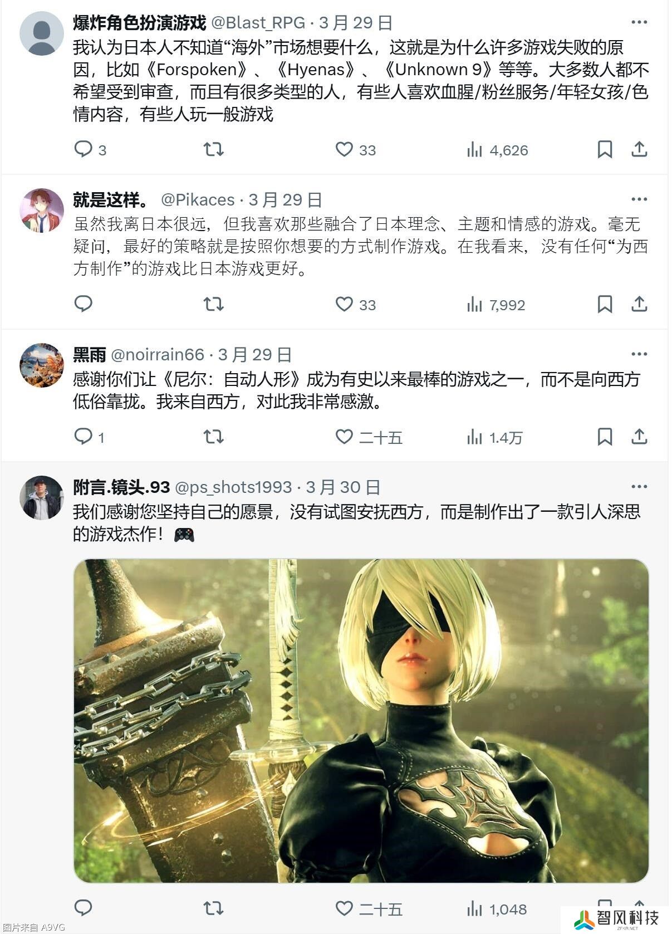Share the noirrain66 tweet
The image size is (672, 934).
[x=639, y=437]
